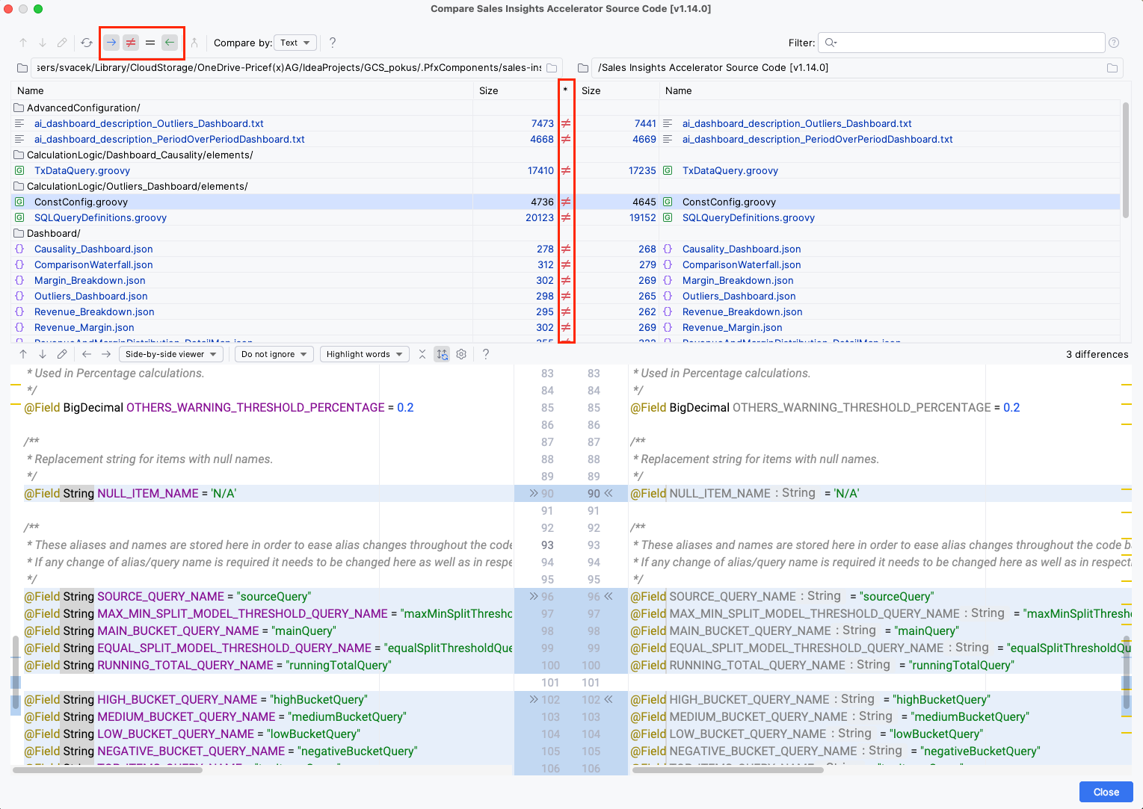The width and height of the screenshot is (1143, 809).
Task: Open the diff viewer settings gear
Action: pyautogui.click(x=461, y=354)
